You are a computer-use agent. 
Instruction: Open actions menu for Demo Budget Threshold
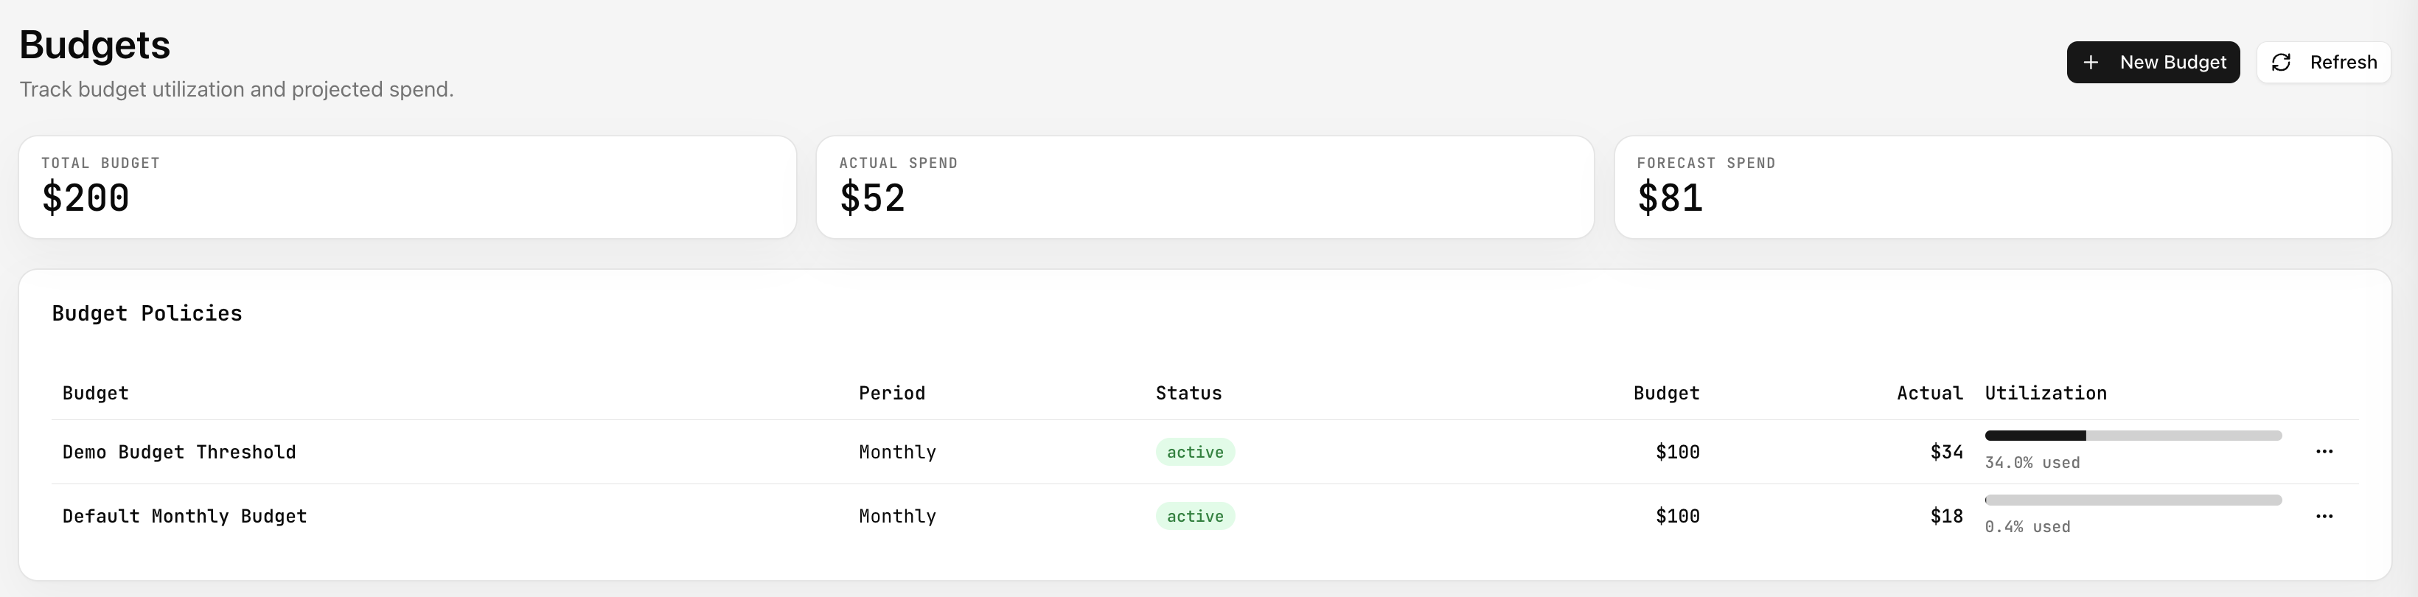[x=2323, y=452]
